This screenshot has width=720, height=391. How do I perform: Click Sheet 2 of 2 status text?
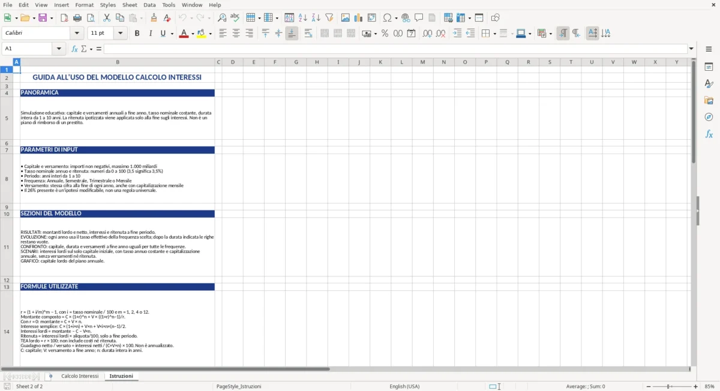(29, 386)
